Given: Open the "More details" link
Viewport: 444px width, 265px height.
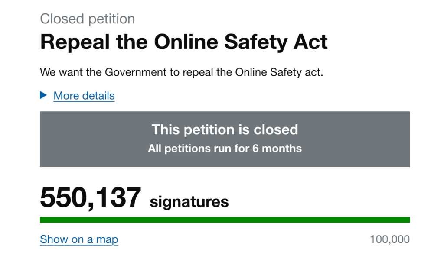Looking at the screenshot, I should [84, 96].
